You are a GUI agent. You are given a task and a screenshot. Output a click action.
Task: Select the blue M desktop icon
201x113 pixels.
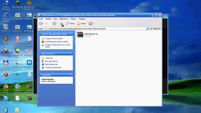point(29,64)
